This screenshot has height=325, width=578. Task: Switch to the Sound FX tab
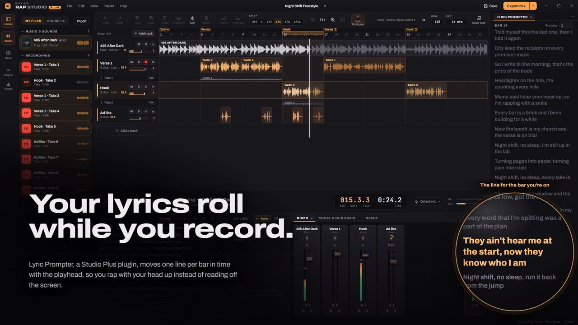tap(56, 21)
